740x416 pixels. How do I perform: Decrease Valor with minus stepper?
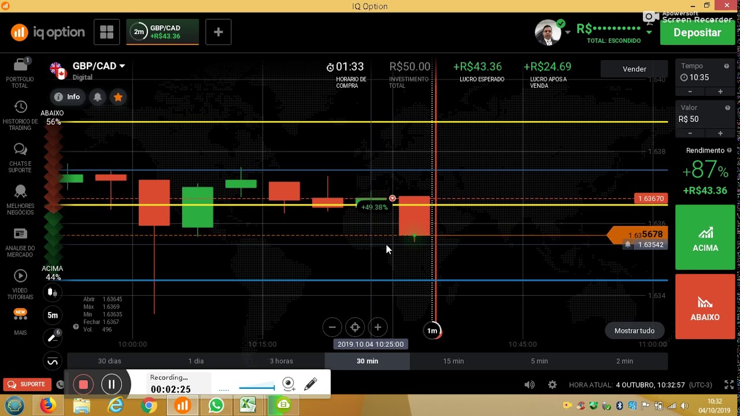tap(690, 133)
